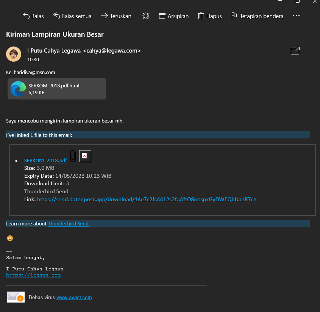
Task: Click the Balas reply arrow icon
Action: pos(27,16)
